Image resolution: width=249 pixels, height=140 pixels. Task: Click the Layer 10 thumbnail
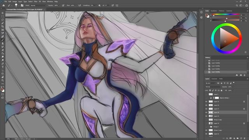pyautogui.click(x=211, y=123)
